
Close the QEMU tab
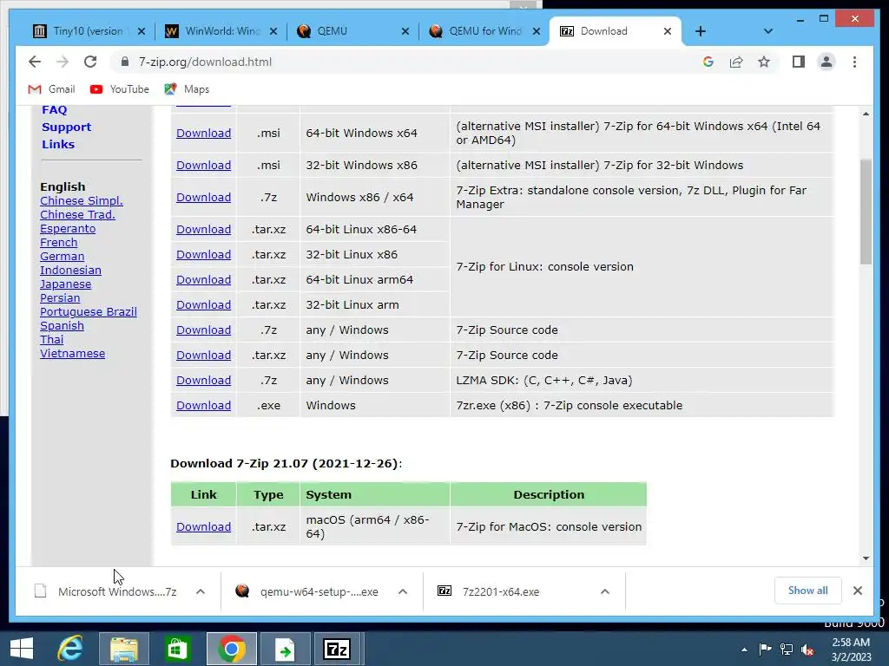405,31
